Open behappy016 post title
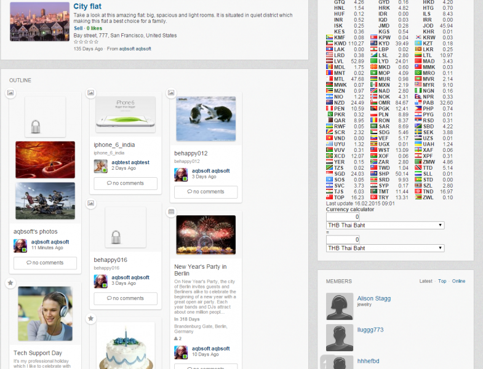This screenshot has width=483, height=369. pos(110,260)
